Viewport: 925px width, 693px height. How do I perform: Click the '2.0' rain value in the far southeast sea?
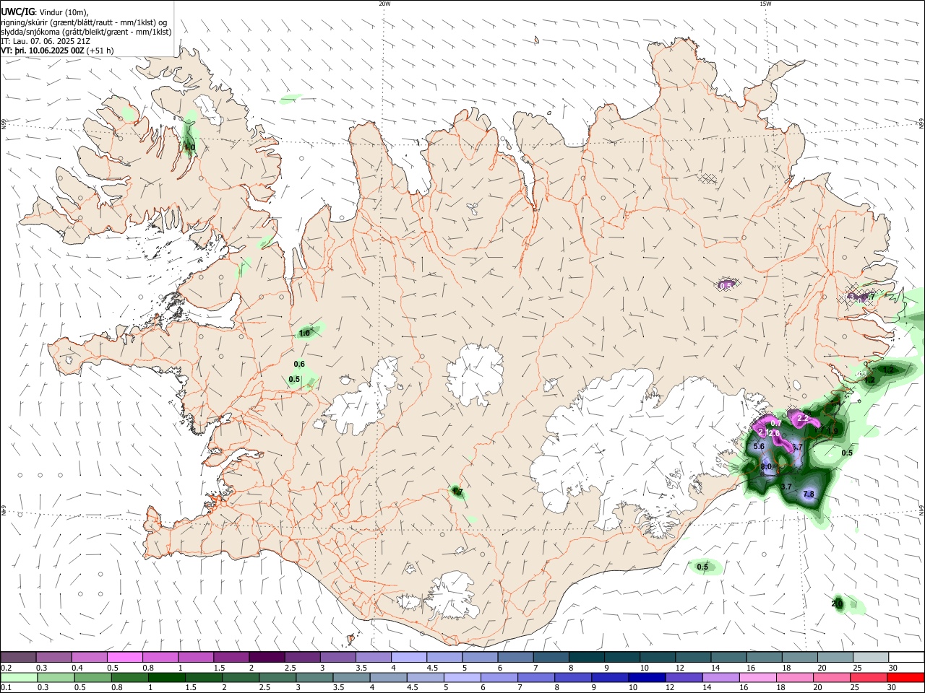point(837,603)
